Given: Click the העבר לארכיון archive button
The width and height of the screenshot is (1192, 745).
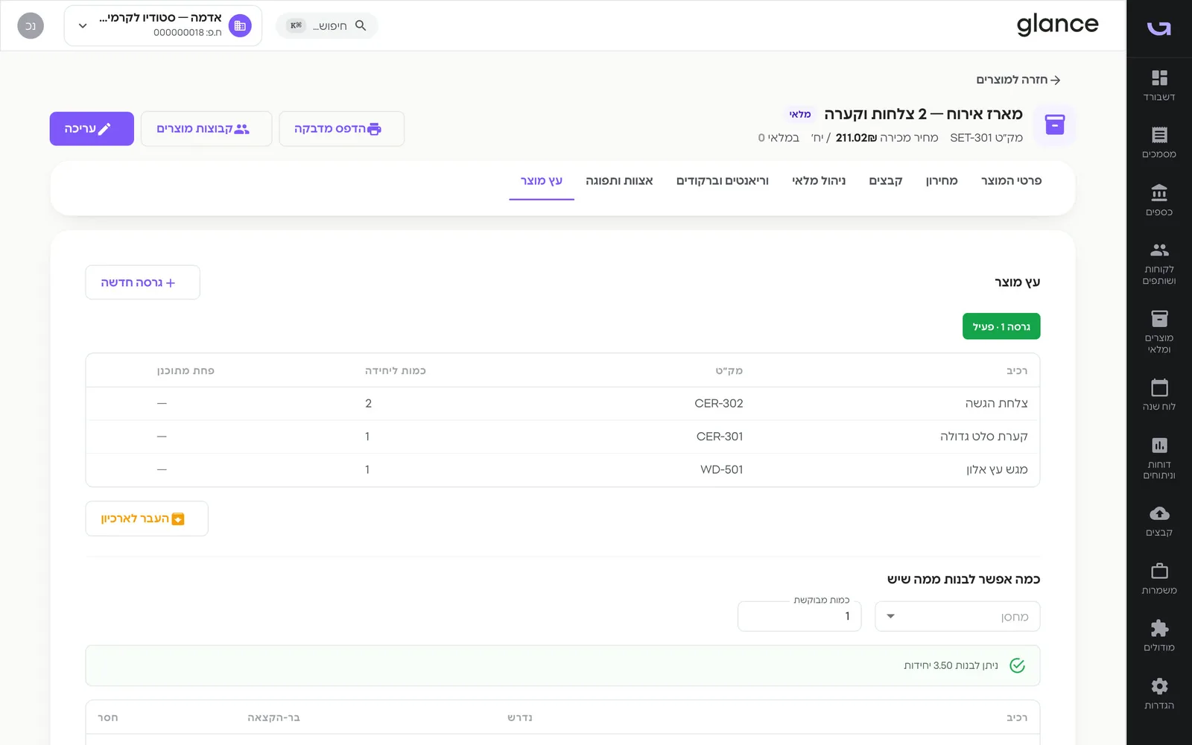Looking at the screenshot, I should (x=147, y=519).
